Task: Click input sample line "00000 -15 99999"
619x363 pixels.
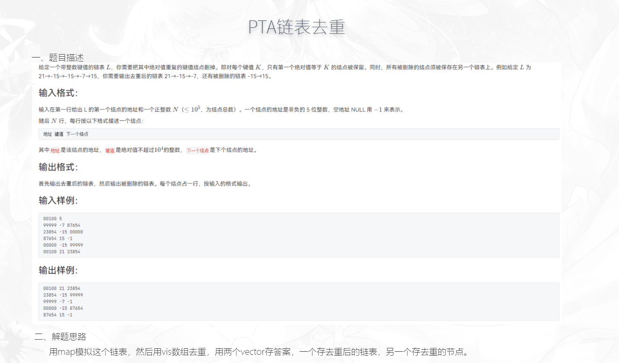Action: 63,245
